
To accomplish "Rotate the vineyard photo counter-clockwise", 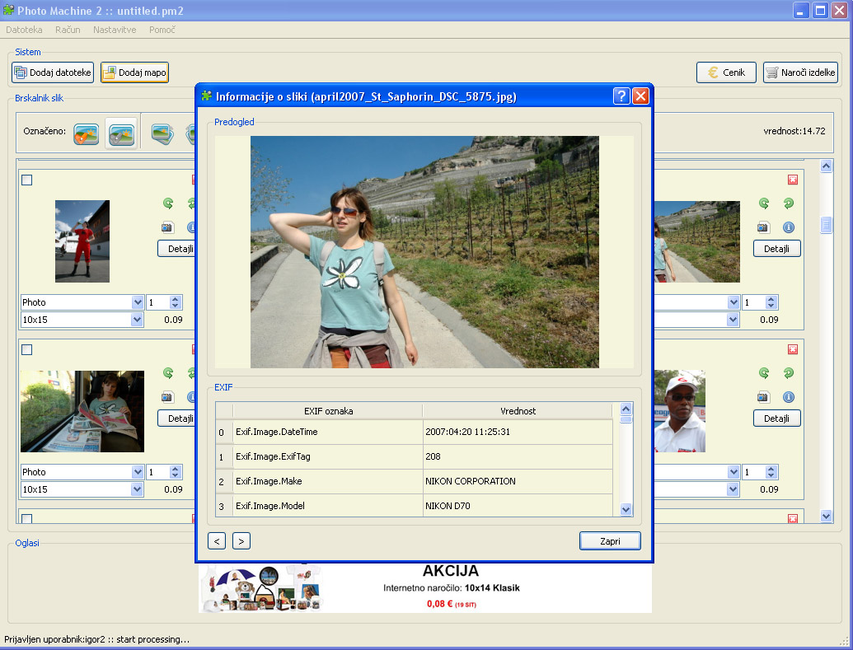I will pos(764,203).
